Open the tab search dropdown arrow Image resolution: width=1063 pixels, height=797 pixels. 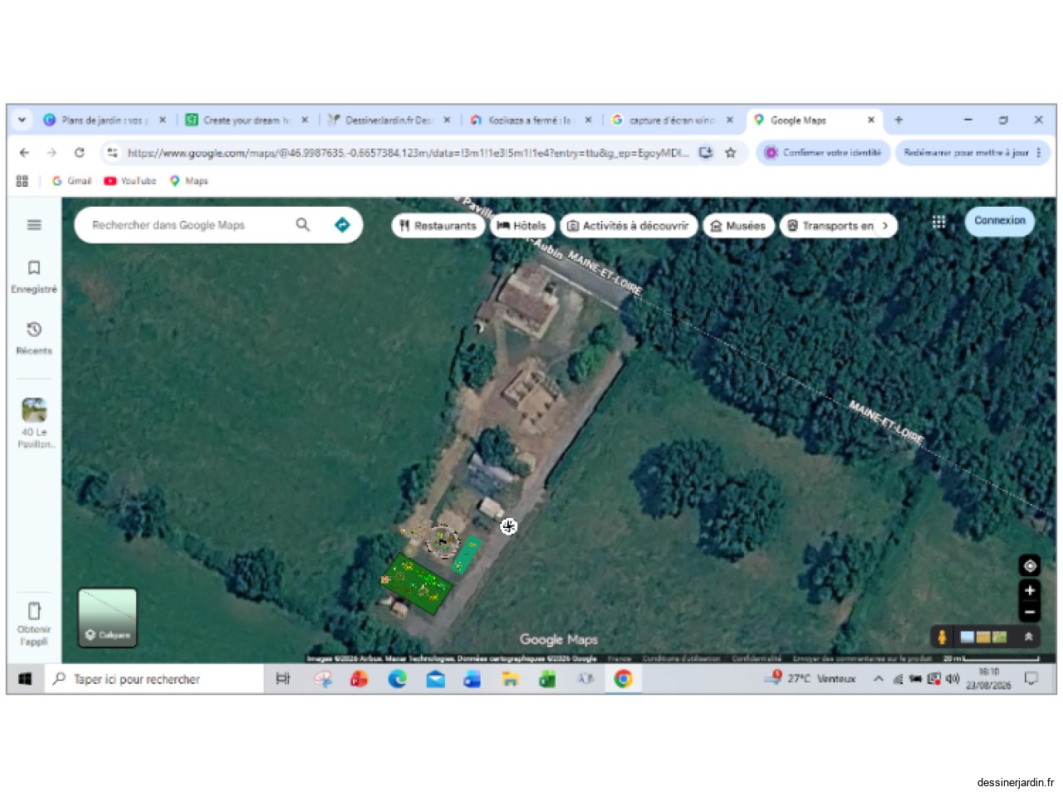[x=22, y=120]
